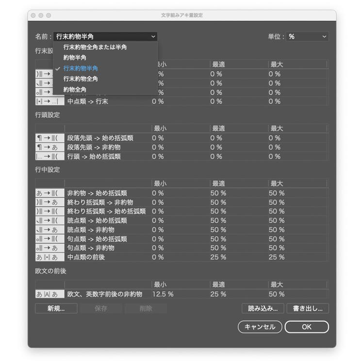Edit 最適 value of 段落先頭 -> 非約物

216,147
